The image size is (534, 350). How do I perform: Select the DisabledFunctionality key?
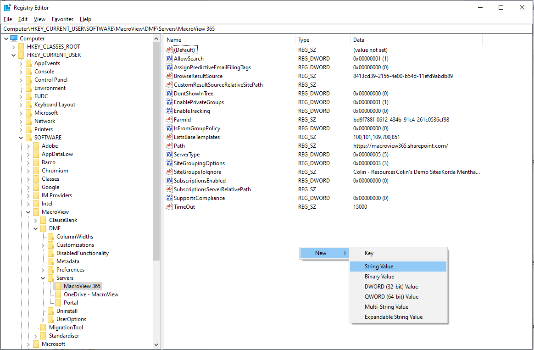83,253
